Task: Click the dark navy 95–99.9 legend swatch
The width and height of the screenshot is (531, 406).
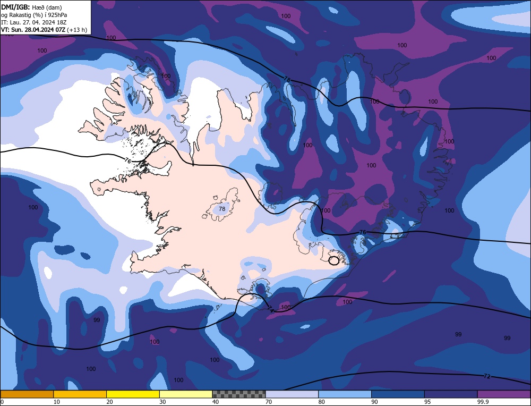Action: coord(451,394)
